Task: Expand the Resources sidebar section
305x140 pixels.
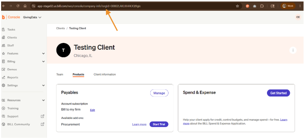Action: 23,100
